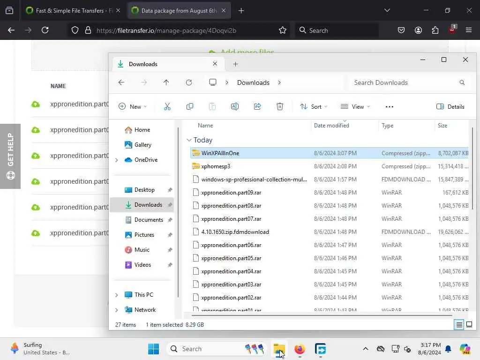Click the Explorer horizontal scrollbar

322,315
